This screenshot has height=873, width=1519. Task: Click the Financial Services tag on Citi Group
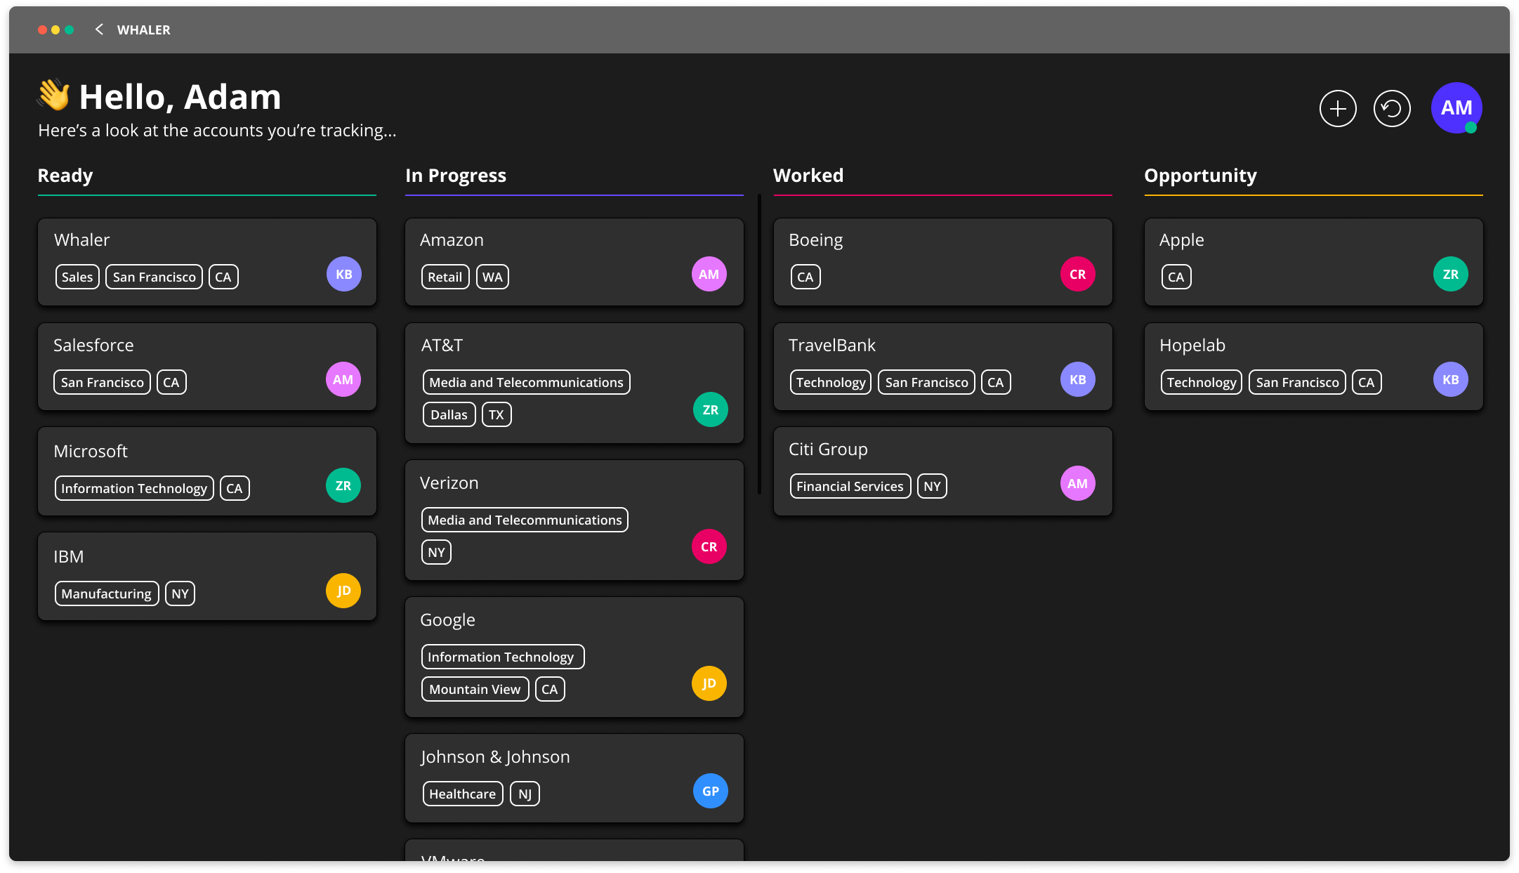pyautogui.click(x=850, y=485)
